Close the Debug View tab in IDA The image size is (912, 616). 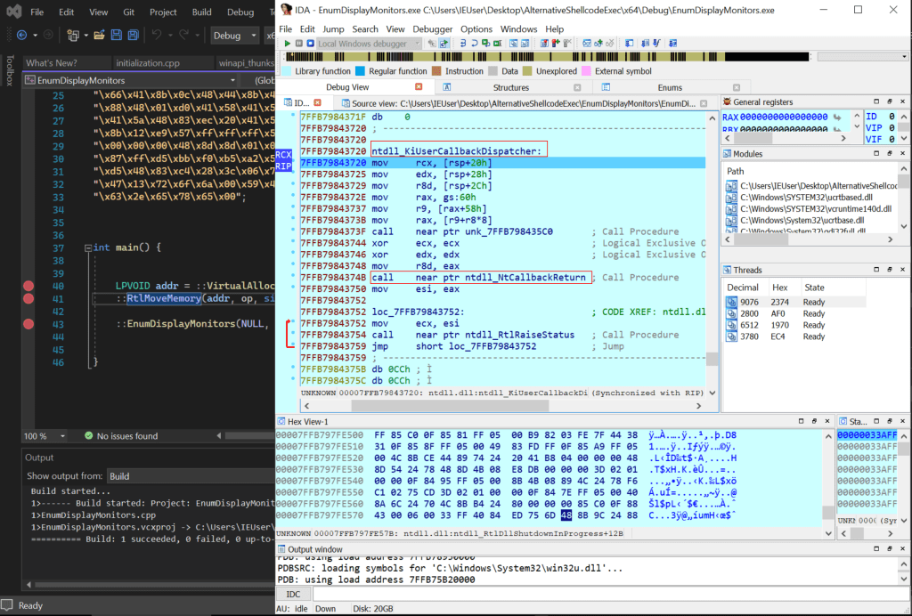click(419, 87)
